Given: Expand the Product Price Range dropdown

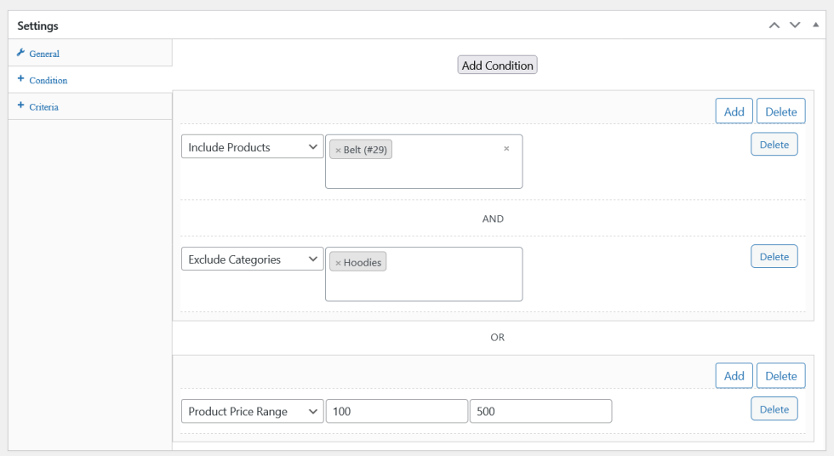Looking at the screenshot, I should click(x=252, y=412).
